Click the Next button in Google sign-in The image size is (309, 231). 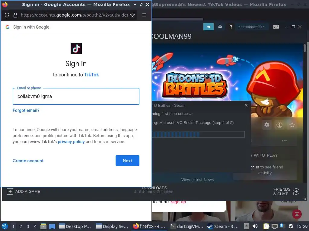pyautogui.click(x=127, y=161)
